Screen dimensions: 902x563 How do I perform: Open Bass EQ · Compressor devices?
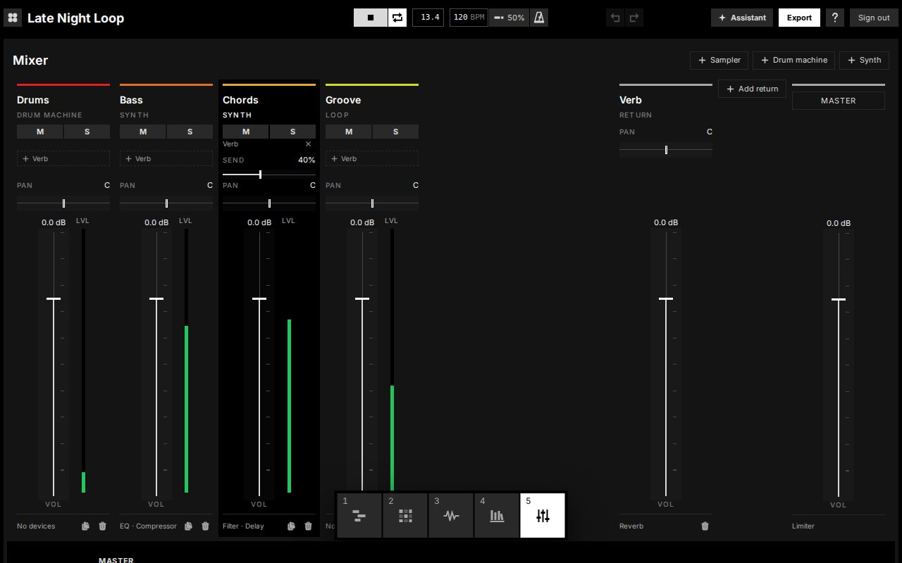[148, 526]
